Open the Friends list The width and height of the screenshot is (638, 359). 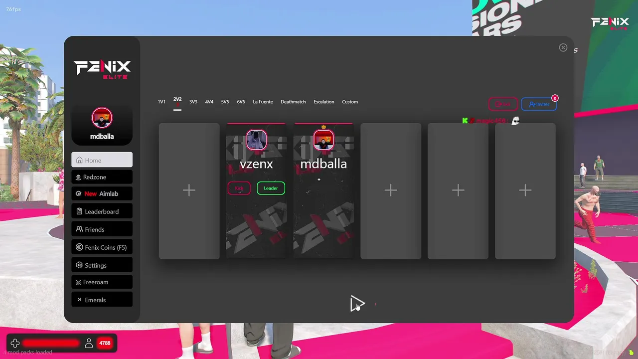pos(102,229)
